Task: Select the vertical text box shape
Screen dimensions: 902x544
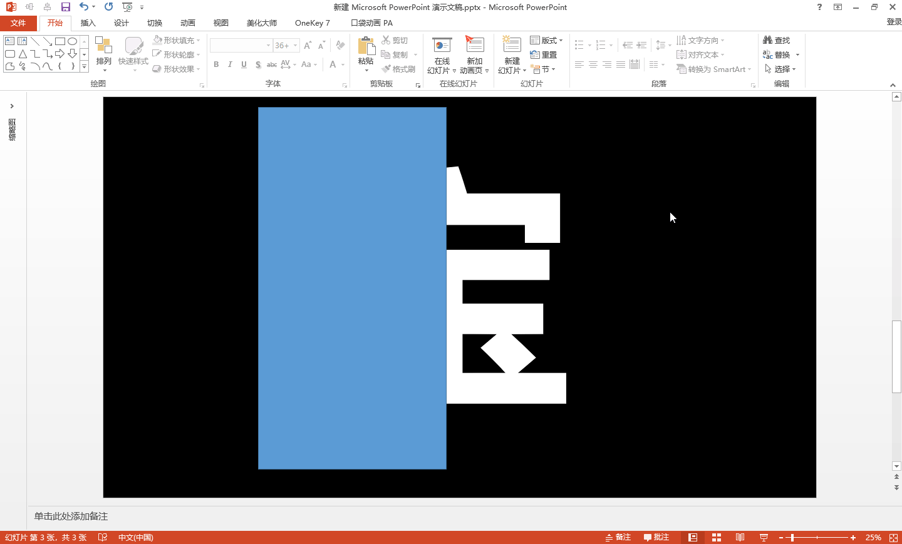Action: (x=22, y=41)
